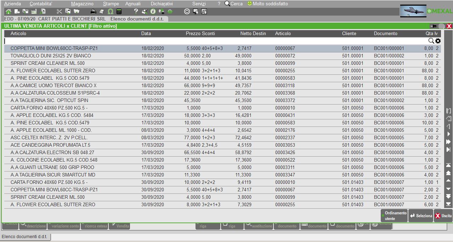
Task: Click the list filter search input field
Action: [213, 41]
